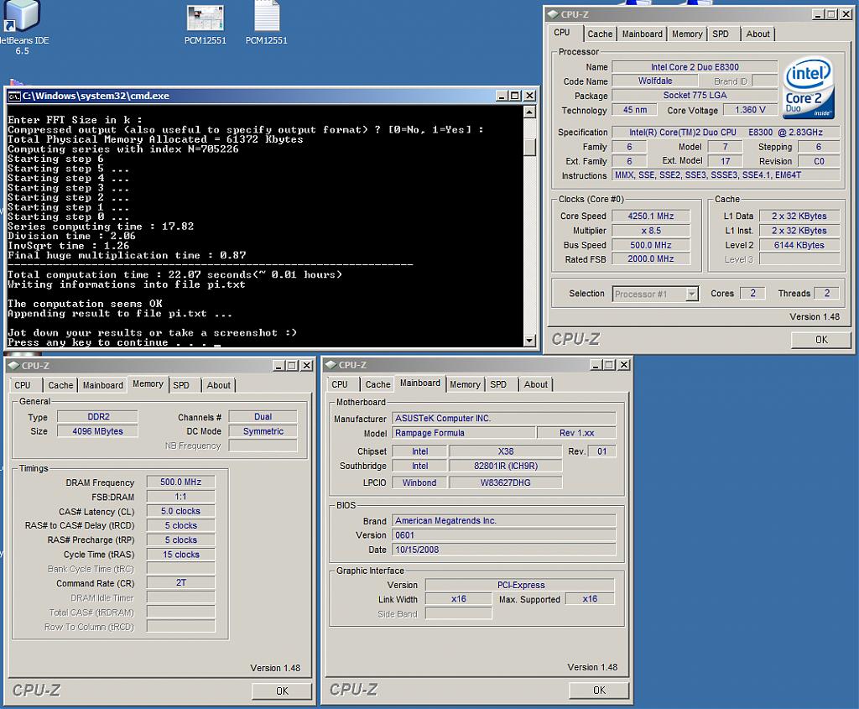Click the southbridge value '82801IR (ICH9R)'
The image size is (859, 709).
click(x=506, y=467)
